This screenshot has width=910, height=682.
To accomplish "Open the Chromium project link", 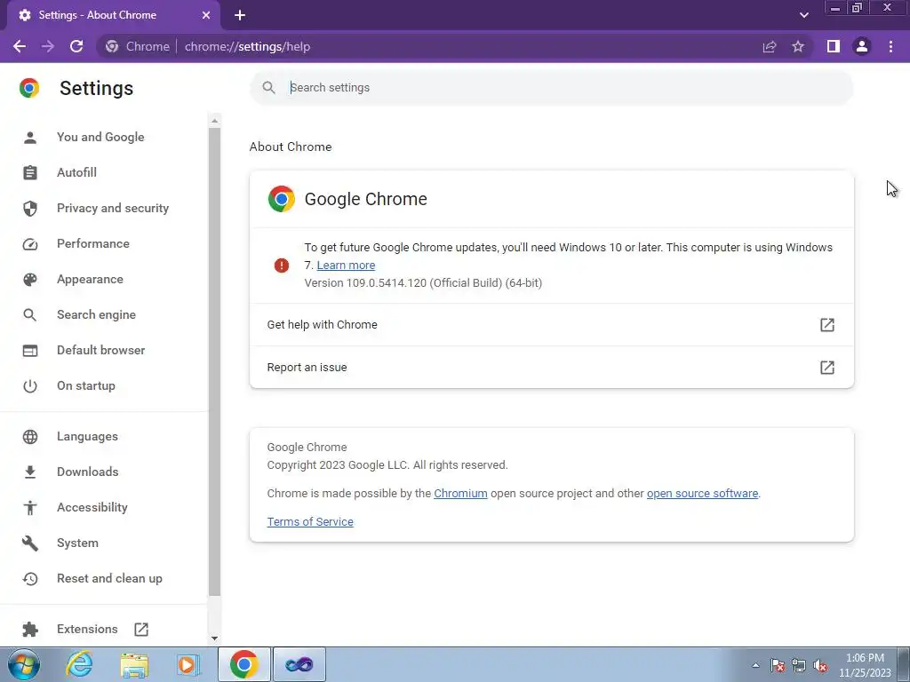I will [460, 494].
